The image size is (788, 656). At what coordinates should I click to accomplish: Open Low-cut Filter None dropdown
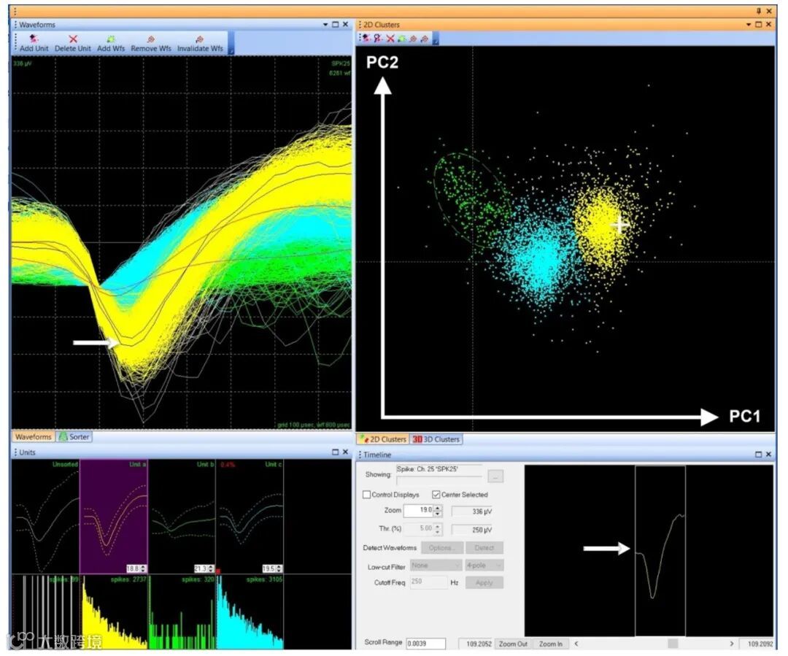tap(436, 566)
